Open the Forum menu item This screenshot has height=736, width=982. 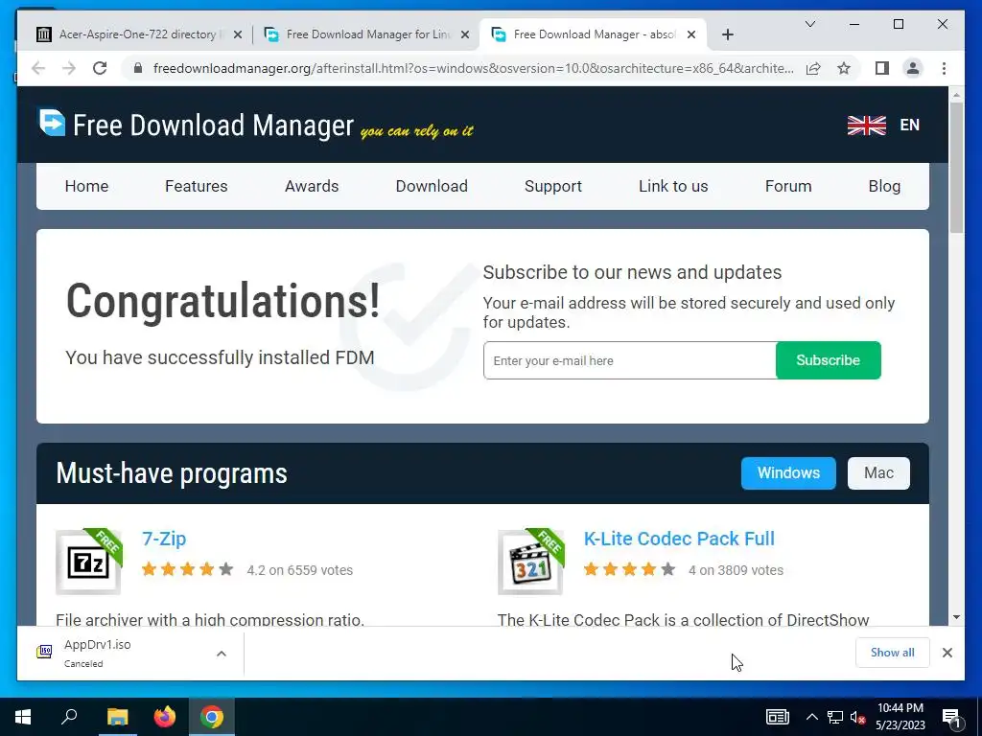click(x=788, y=186)
